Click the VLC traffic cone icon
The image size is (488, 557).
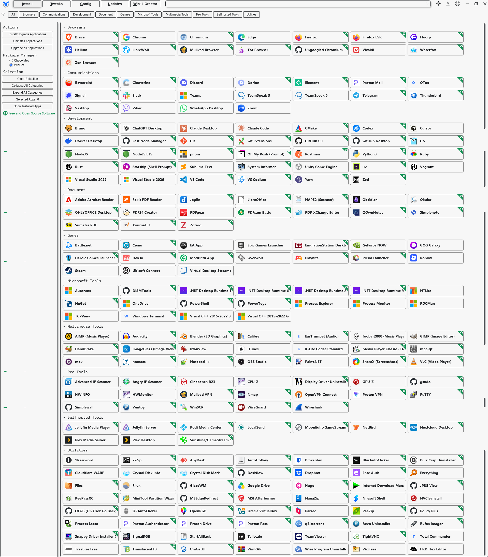tap(413, 362)
